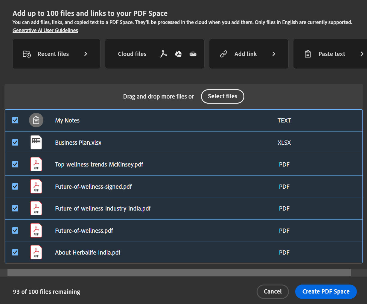Expand the Recent files chevron

pos(86,54)
